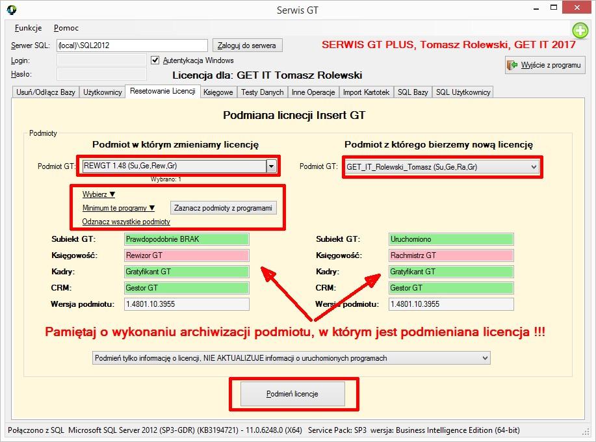Click the status bar resize grip
Image resolution: width=596 pixels, height=442 pixels.
[586, 432]
